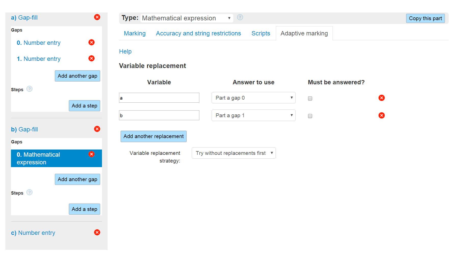451x255 pixels.
Task: Remove gap 0 Number entry in part a
Action: pyautogui.click(x=92, y=42)
